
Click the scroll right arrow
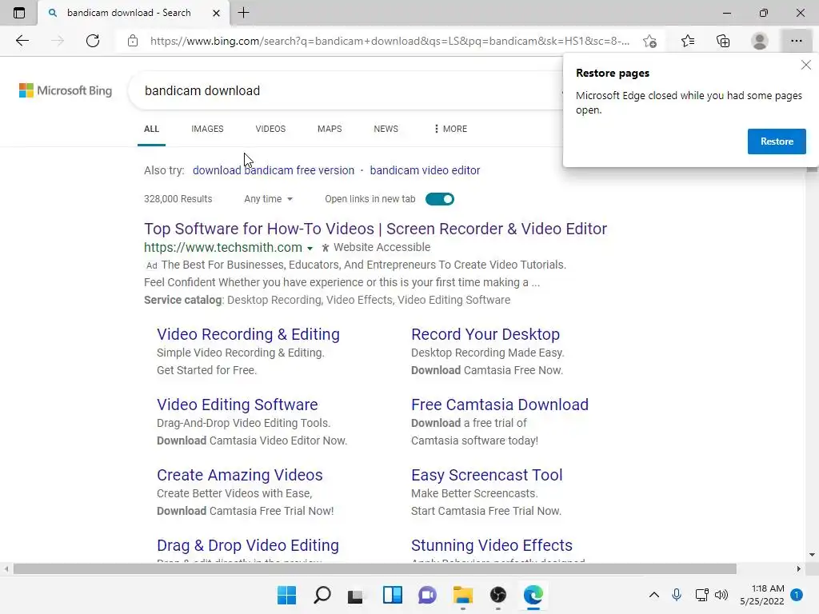(799, 568)
